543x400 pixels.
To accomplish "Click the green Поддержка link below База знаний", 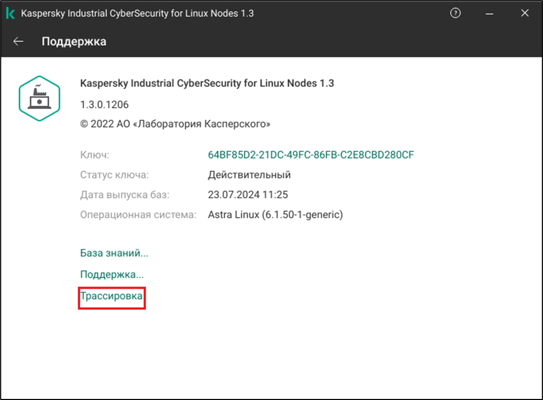I will coord(112,274).
